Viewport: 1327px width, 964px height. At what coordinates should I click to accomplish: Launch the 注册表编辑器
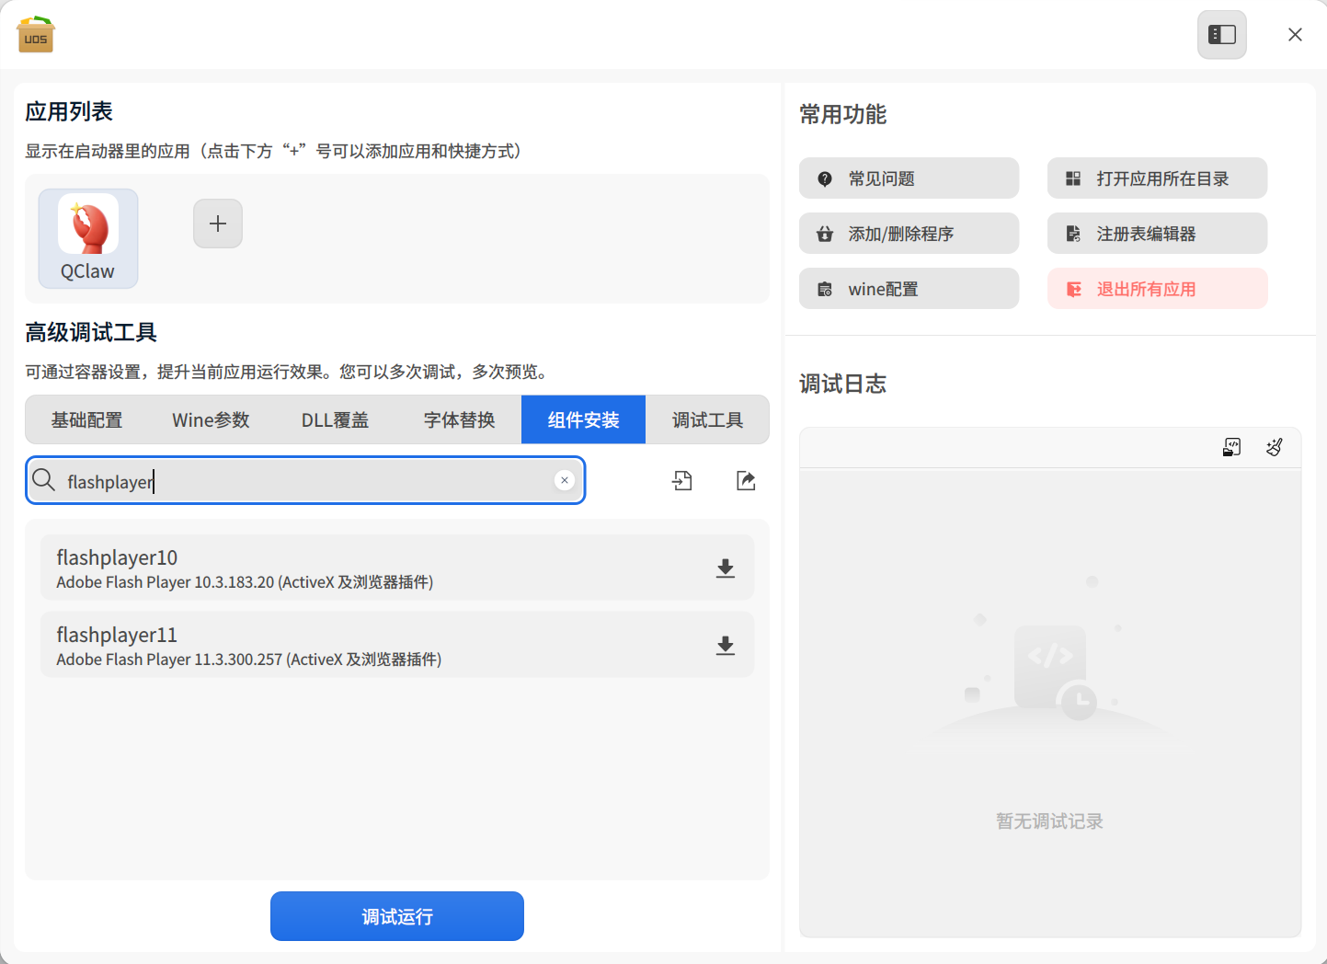(x=1157, y=234)
